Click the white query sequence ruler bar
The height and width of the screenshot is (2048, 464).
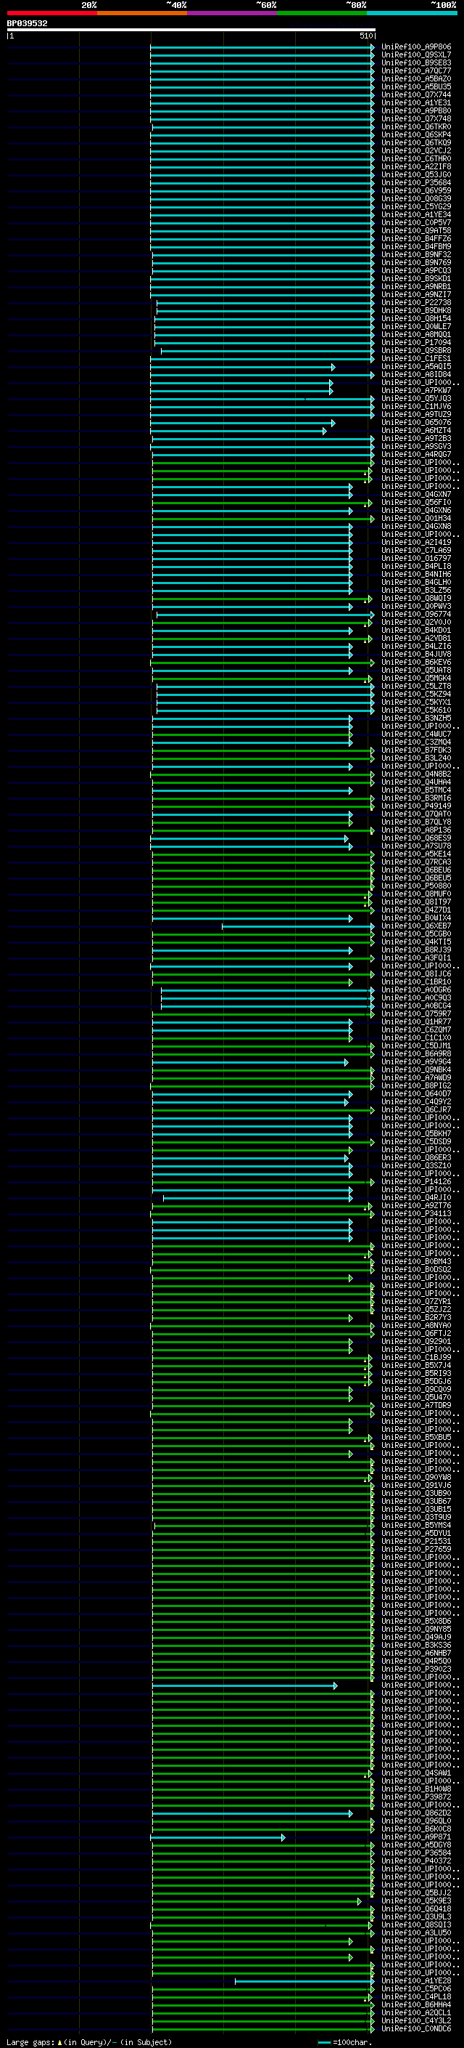pos(191,29)
